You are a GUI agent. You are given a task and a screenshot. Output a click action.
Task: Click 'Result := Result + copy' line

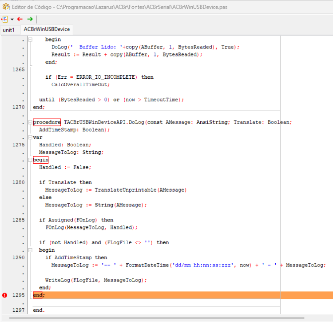point(127,55)
